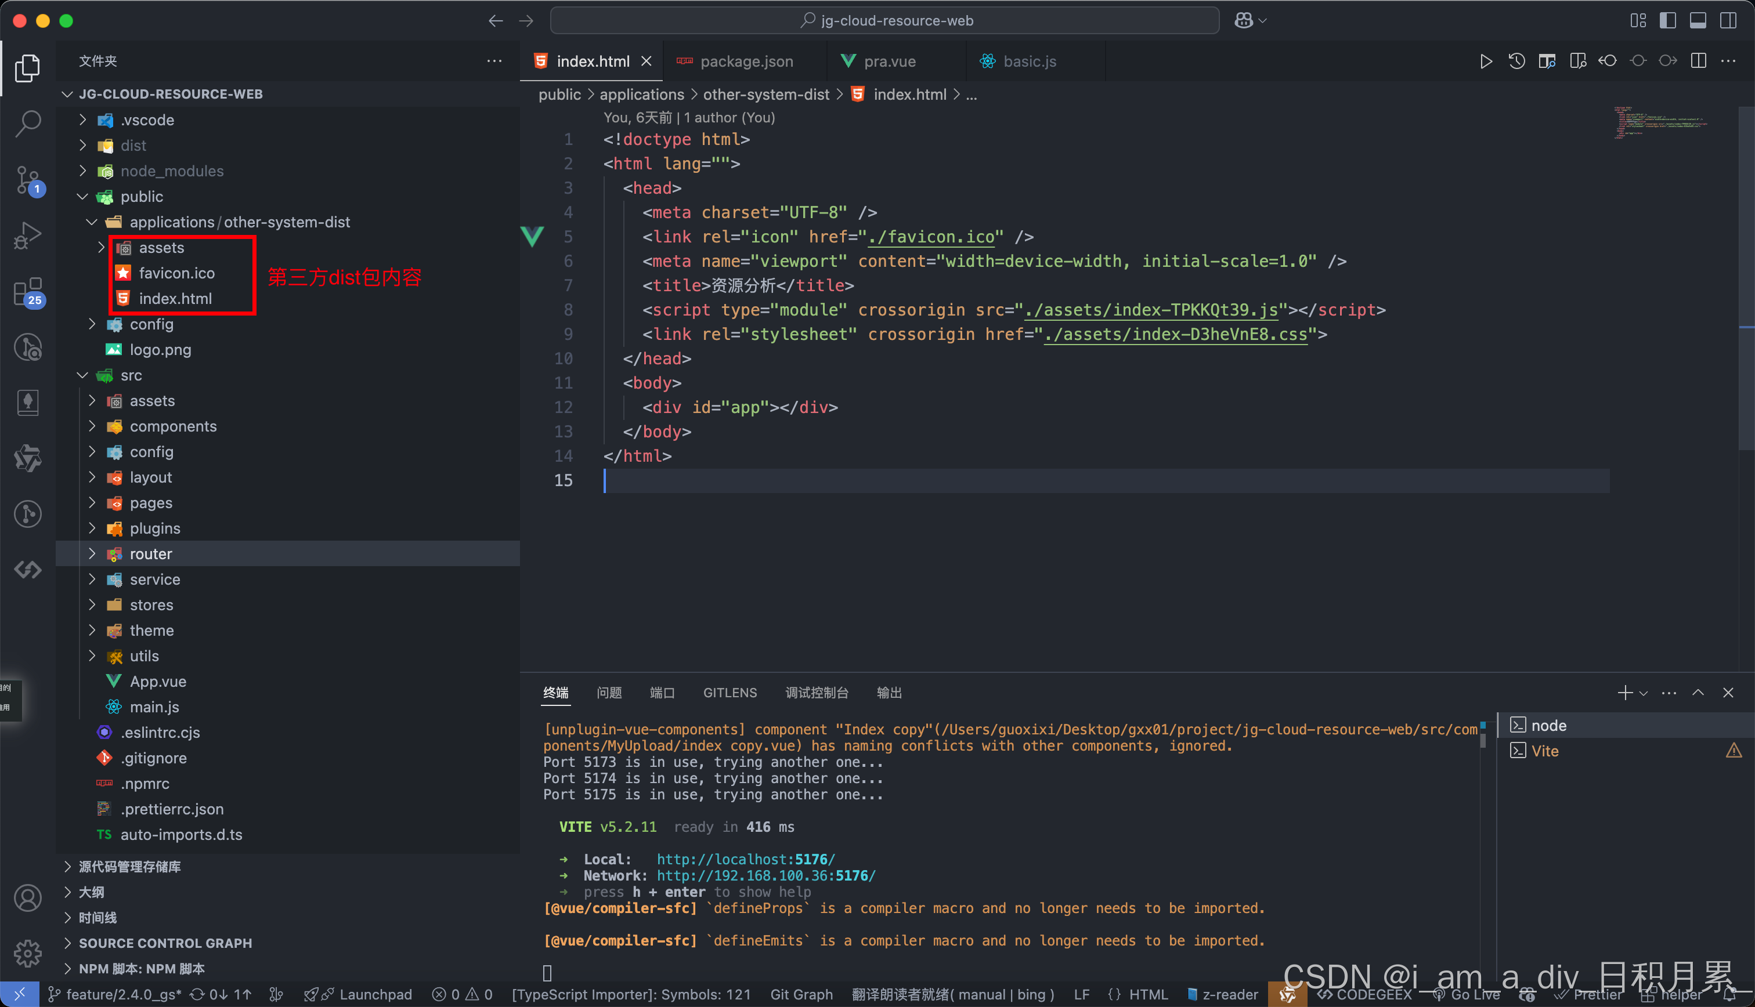This screenshot has height=1007, width=1755.
Task: Open the Search view in activity bar
Action: (28, 123)
